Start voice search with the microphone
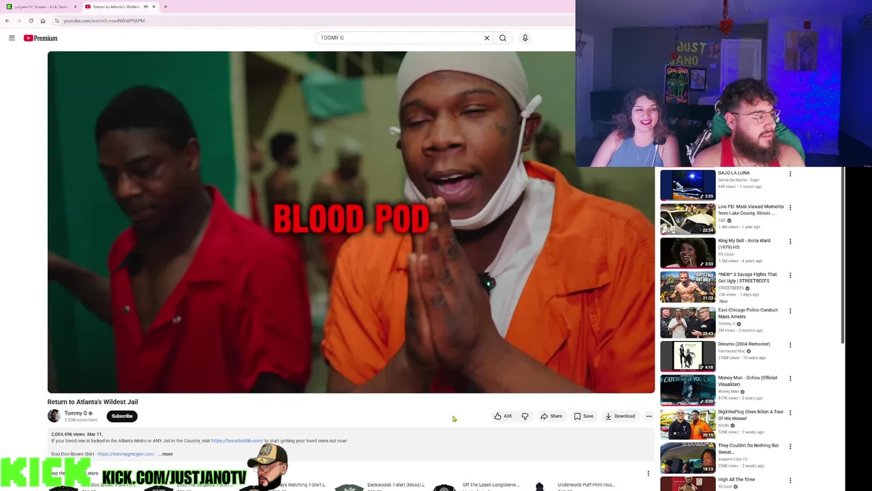Viewport: 872px width, 491px height. coord(525,38)
